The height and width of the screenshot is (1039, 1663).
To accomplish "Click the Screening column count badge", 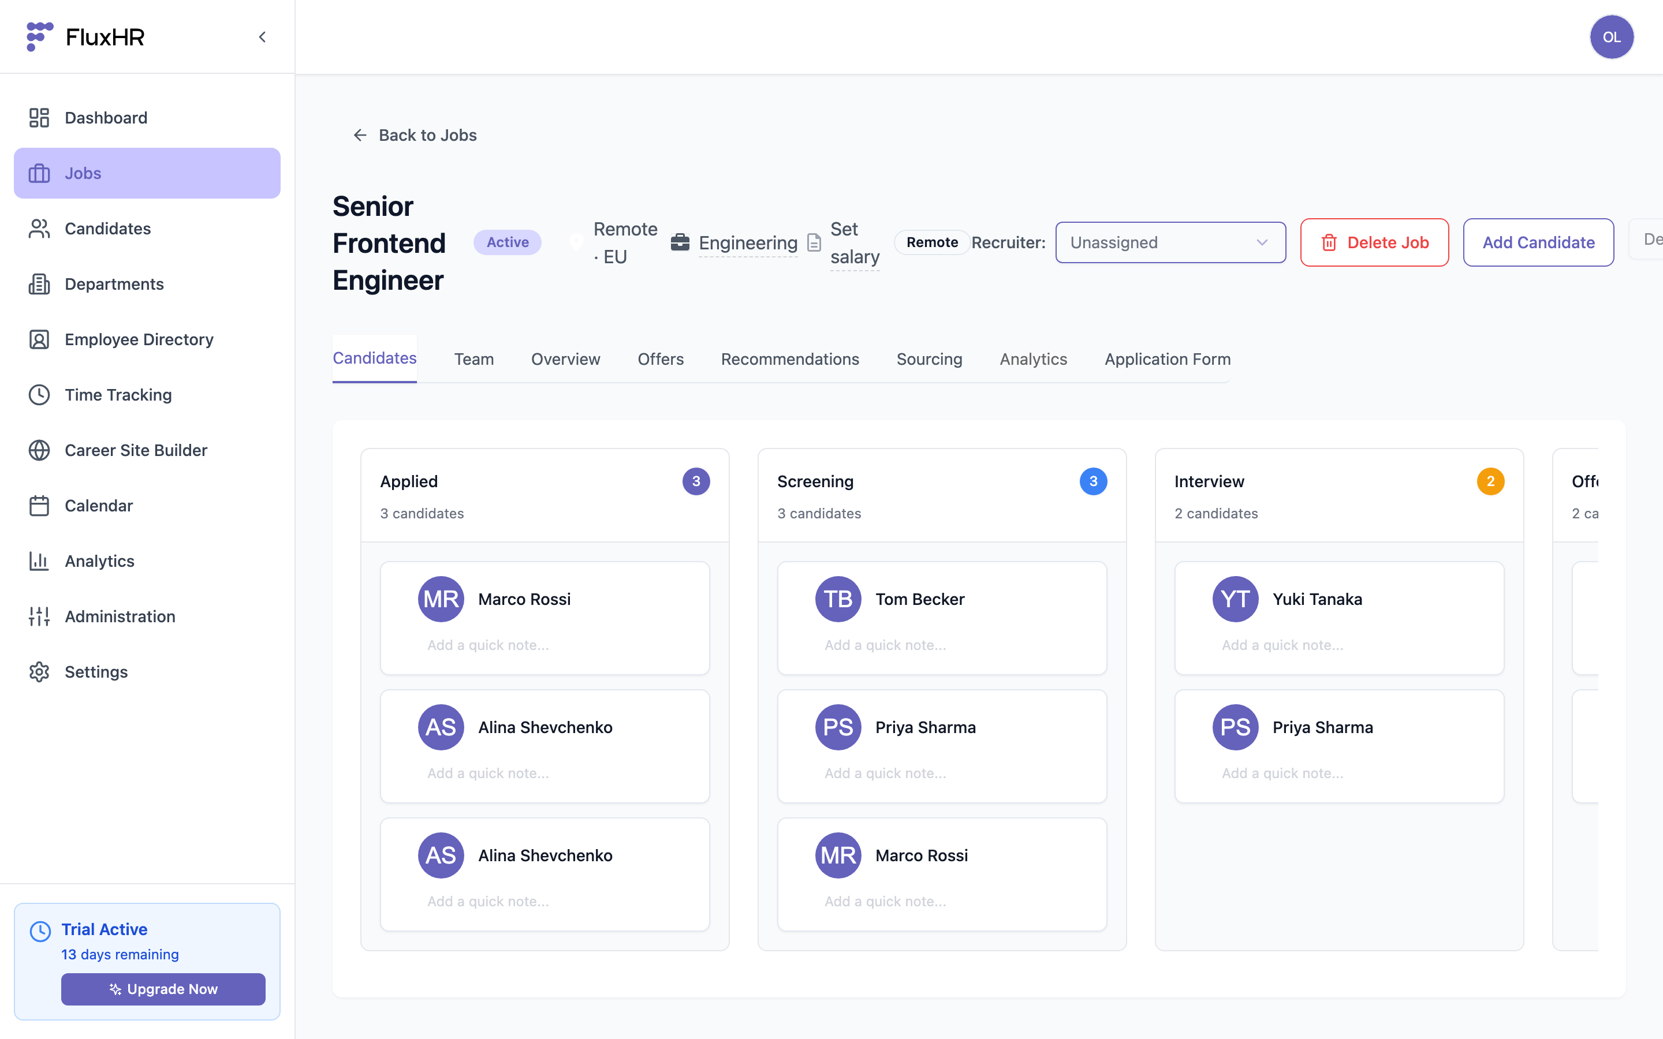I will click(1093, 482).
